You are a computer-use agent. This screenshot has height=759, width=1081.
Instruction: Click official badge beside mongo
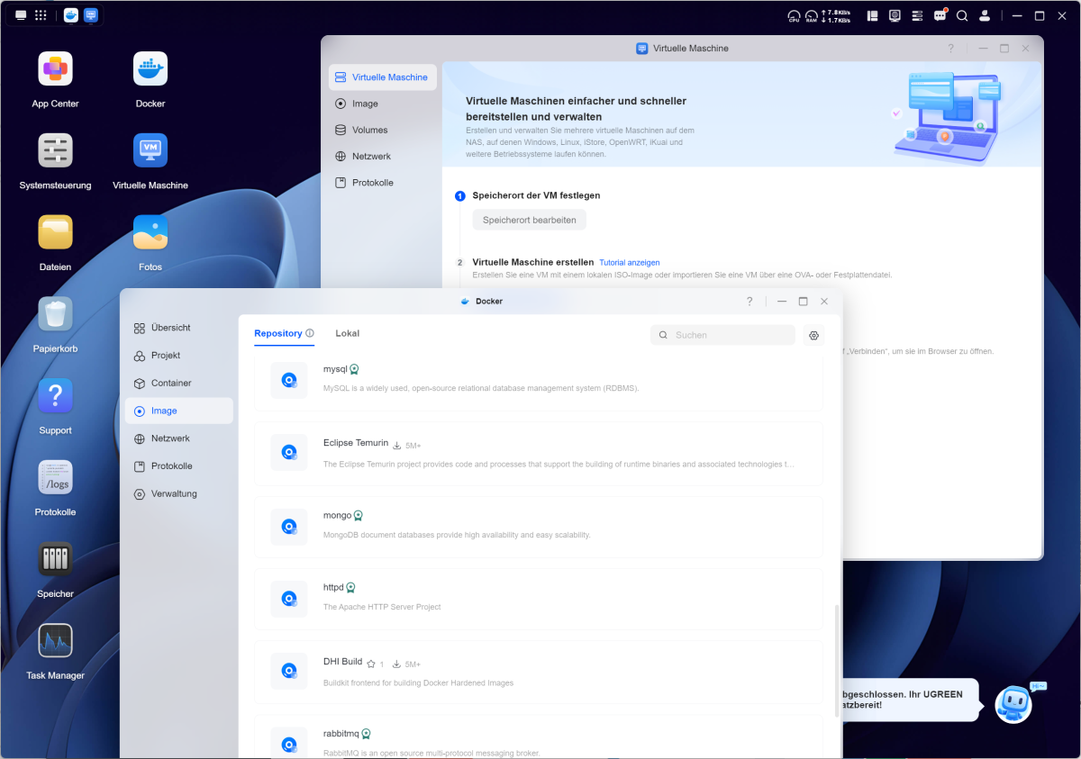point(359,516)
